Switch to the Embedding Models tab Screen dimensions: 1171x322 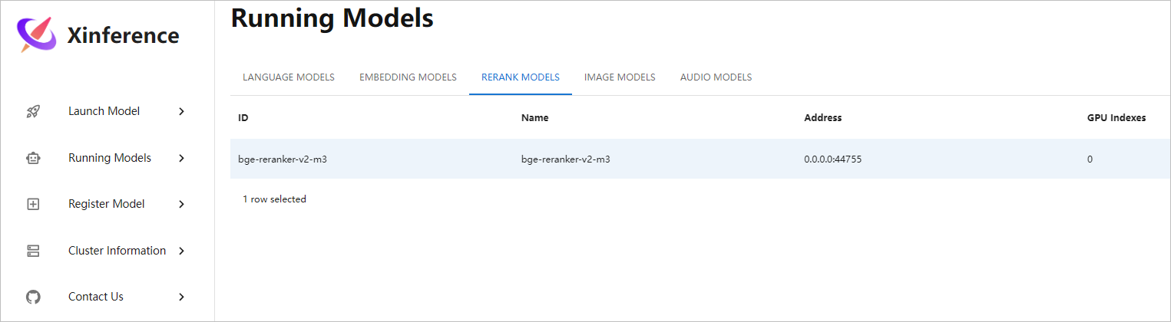point(408,77)
